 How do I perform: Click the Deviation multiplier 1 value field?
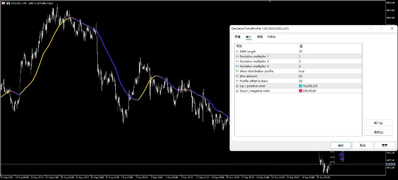tap(330, 57)
